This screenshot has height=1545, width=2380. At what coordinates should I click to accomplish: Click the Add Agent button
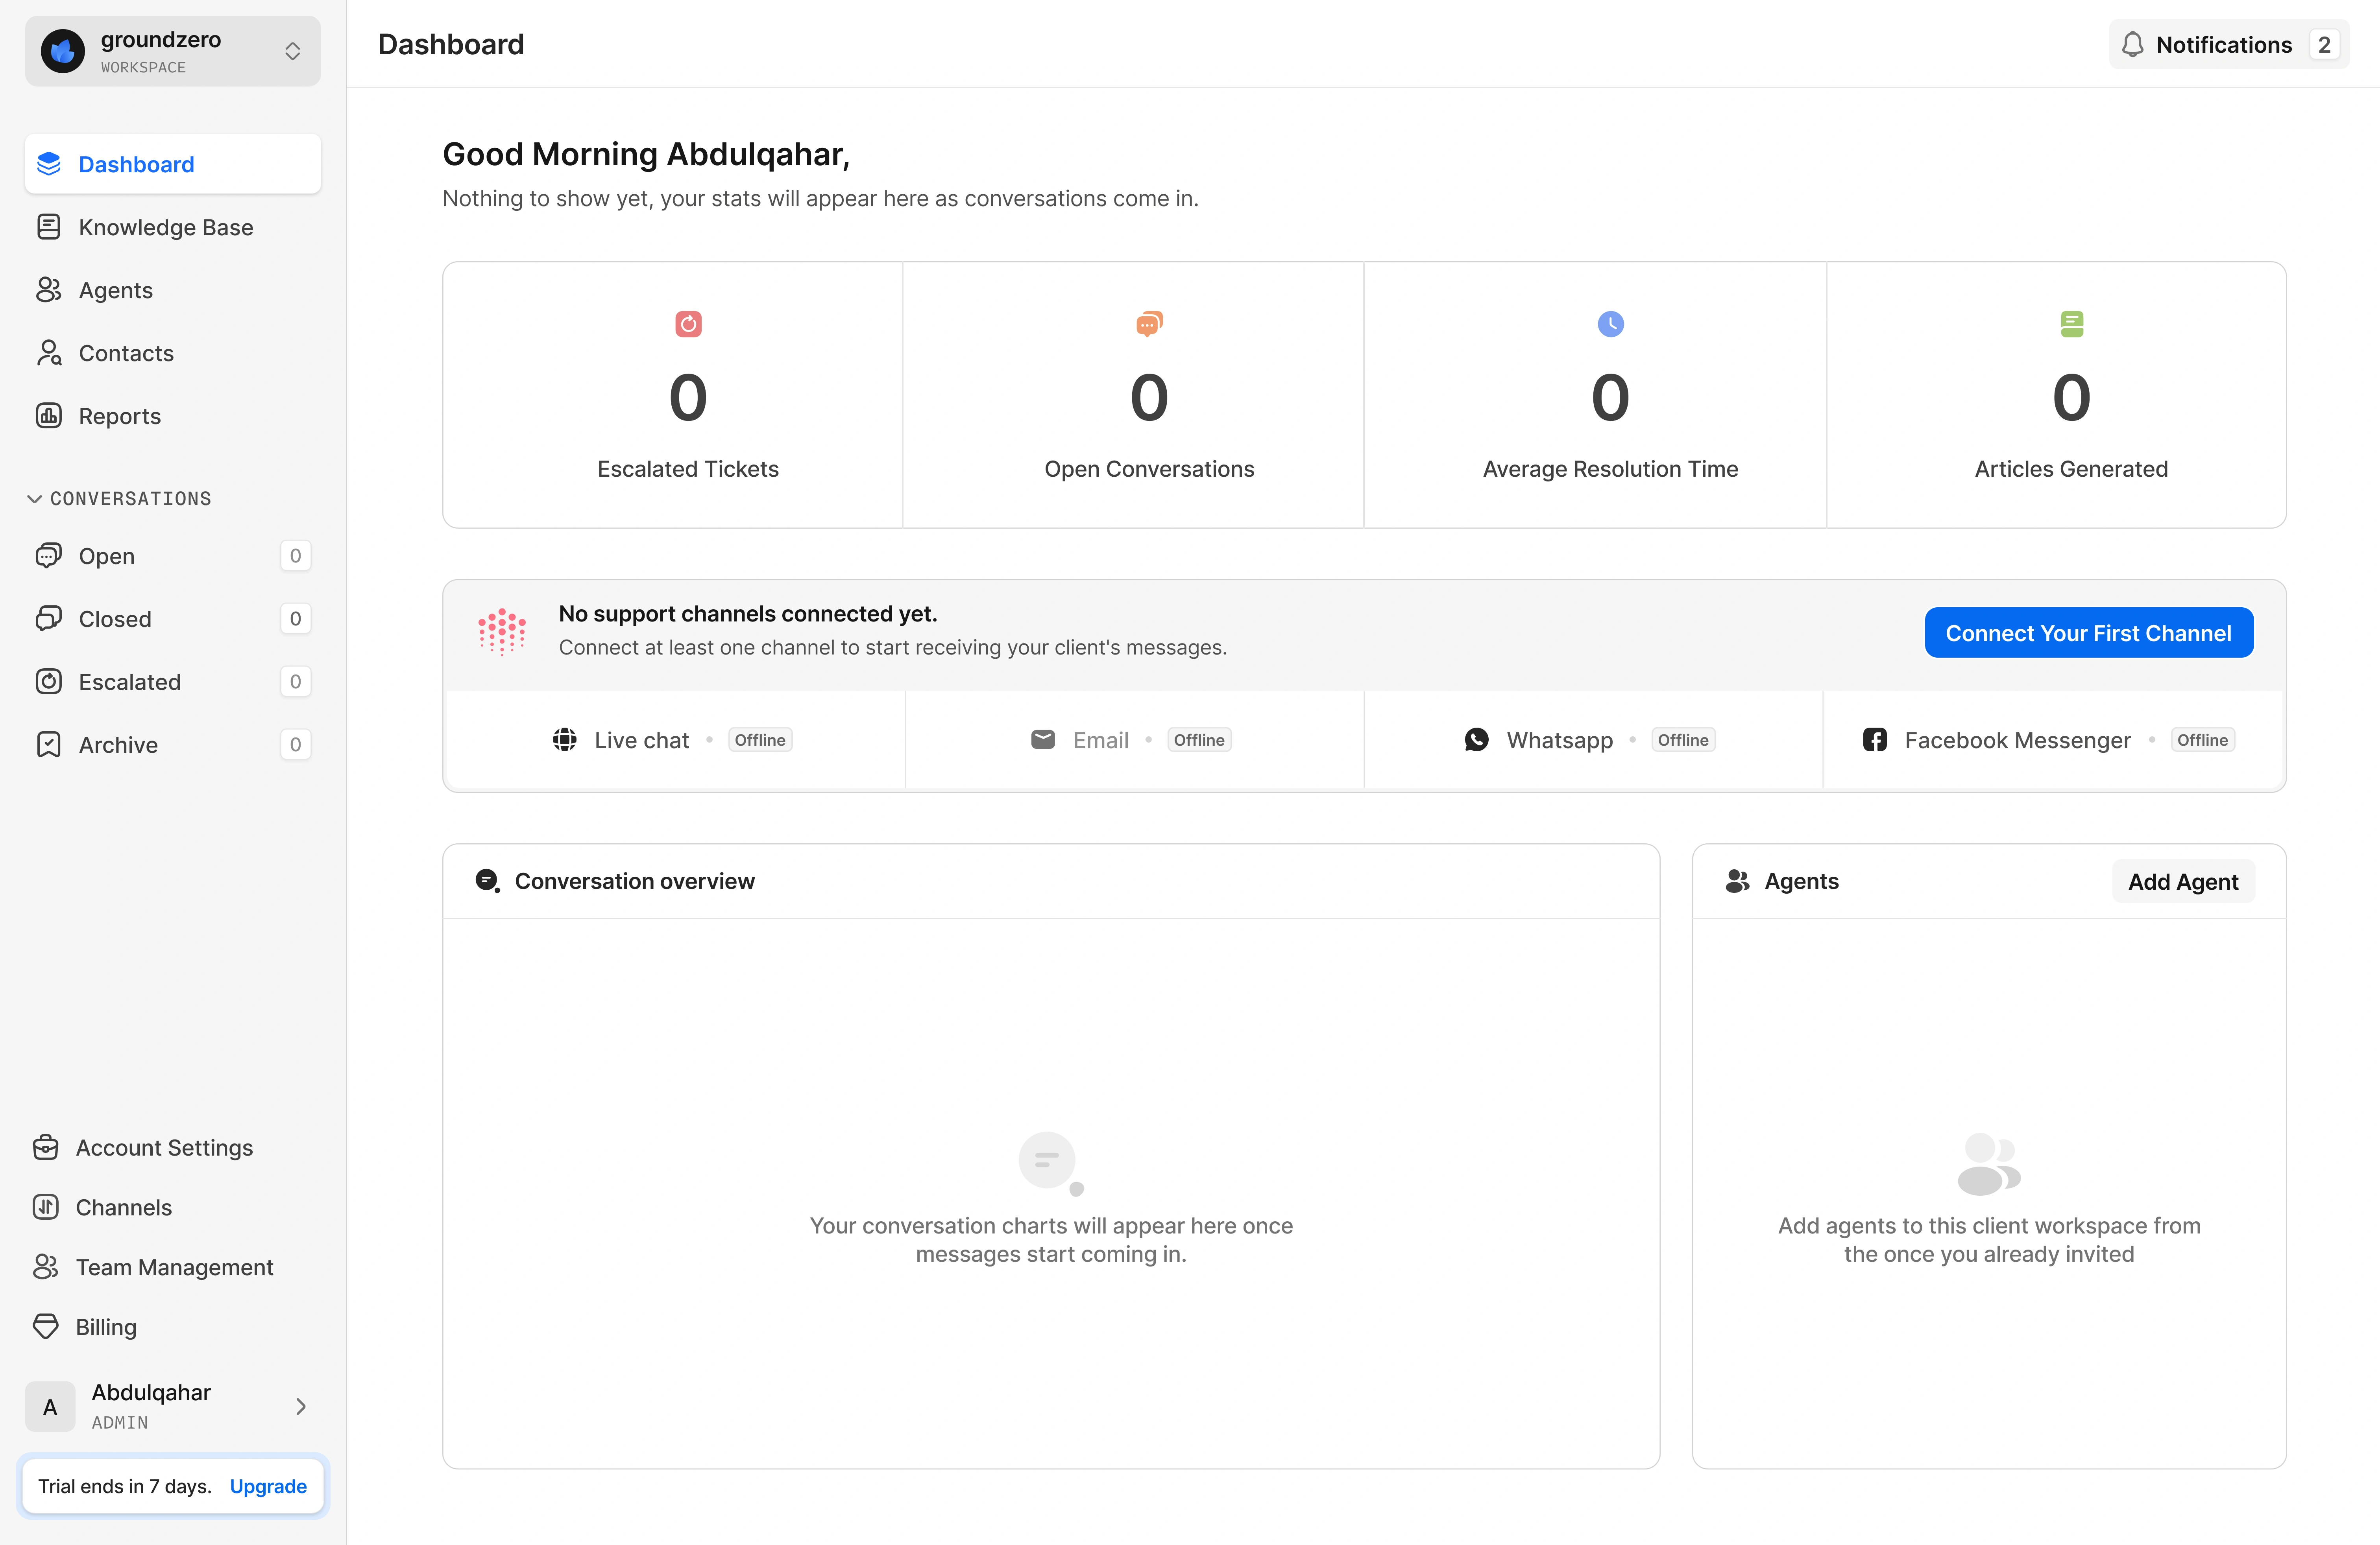pyautogui.click(x=2182, y=881)
